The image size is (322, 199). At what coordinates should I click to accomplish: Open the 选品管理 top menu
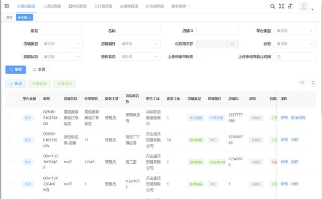[x=52, y=7]
